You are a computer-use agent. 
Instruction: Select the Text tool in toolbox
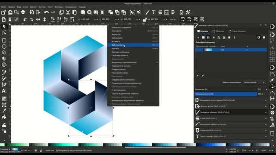4,91
